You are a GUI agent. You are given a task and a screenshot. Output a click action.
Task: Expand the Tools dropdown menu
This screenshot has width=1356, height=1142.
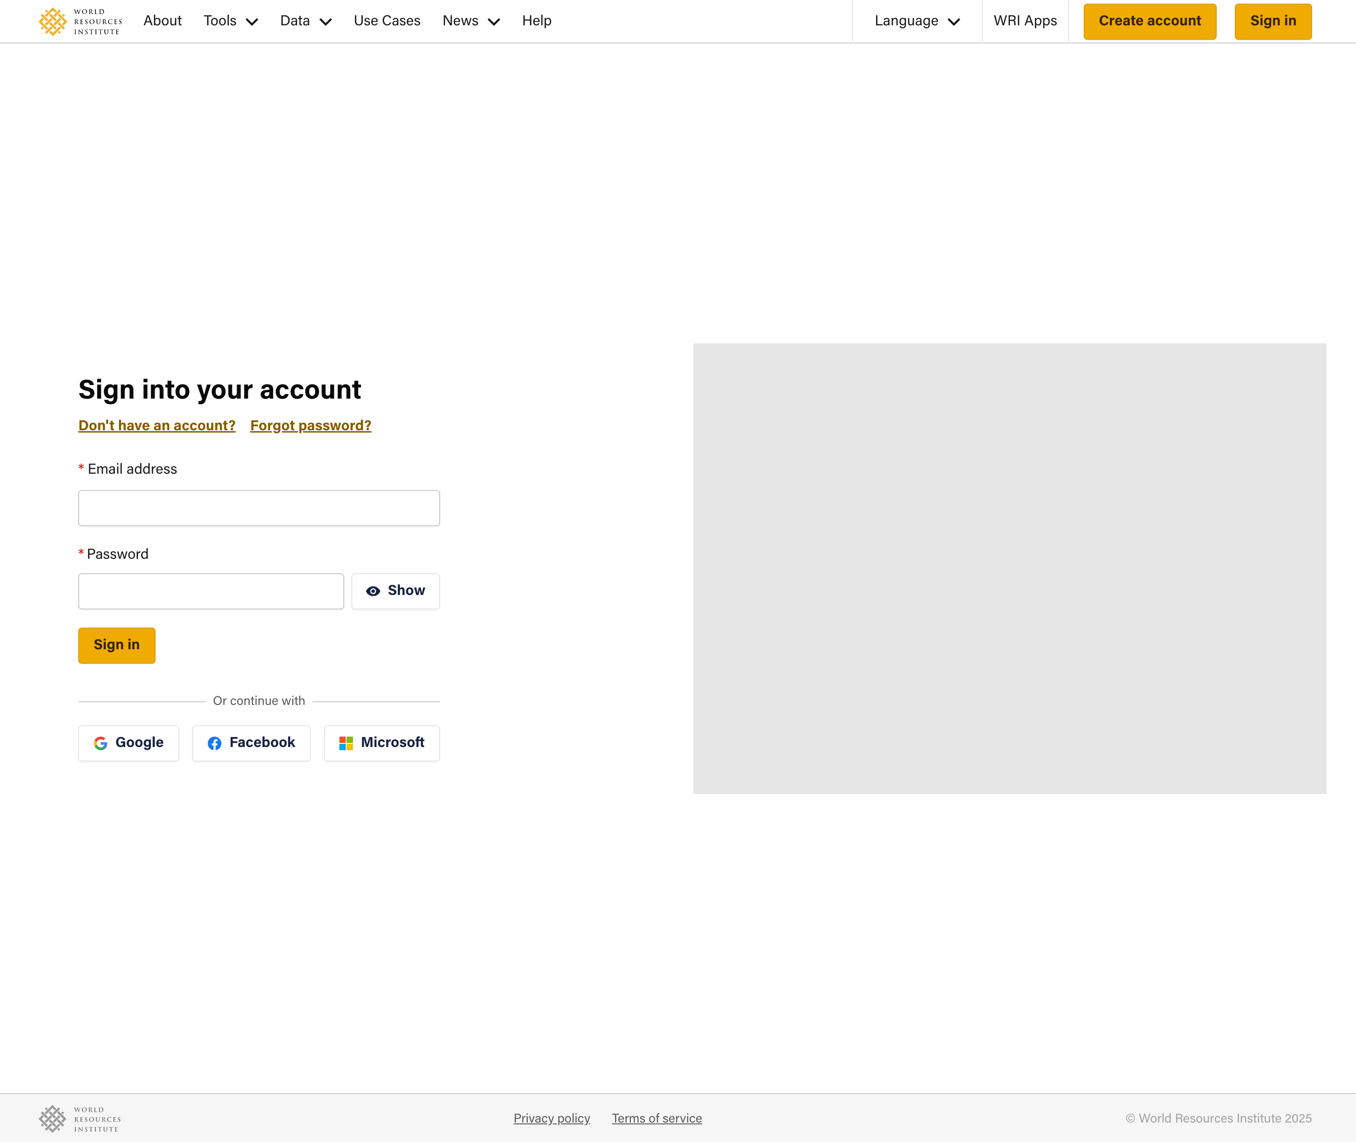(230, 21)
